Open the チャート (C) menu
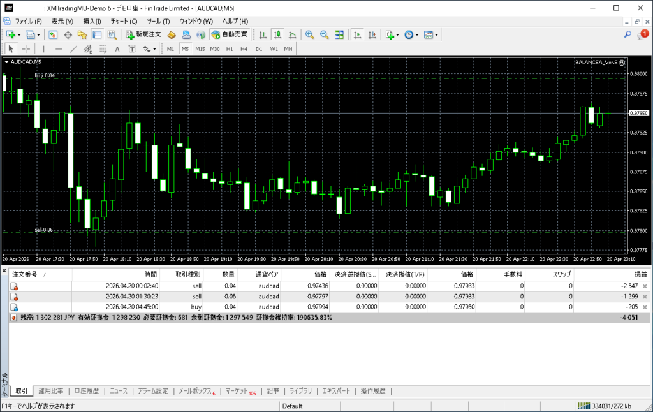This screenshot has width=653, height=412. (x=124, y=21)
